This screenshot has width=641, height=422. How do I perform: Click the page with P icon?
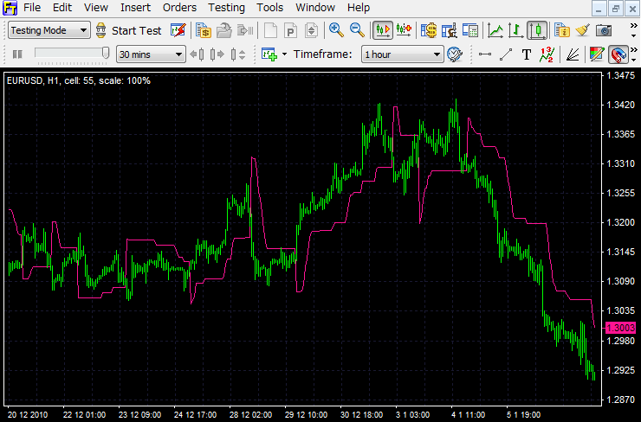coord(291,30)
